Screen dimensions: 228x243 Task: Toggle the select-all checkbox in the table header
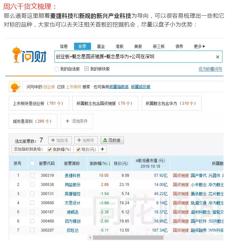[32, 163]
